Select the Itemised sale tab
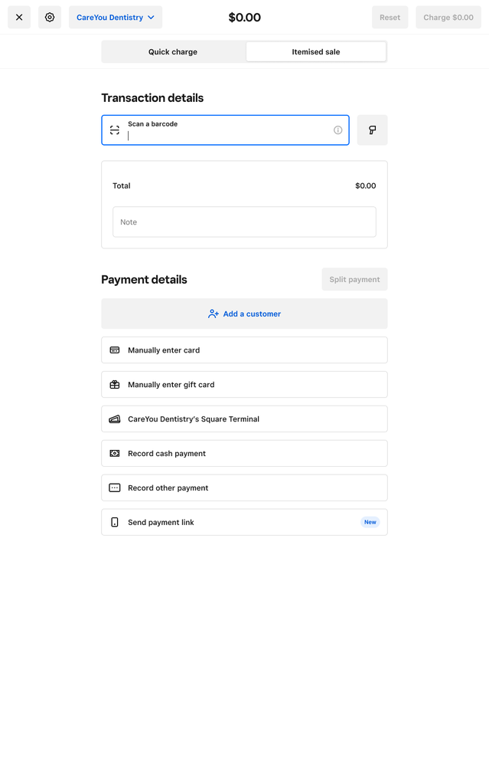 pyautogui.click(x=316, y=52)
